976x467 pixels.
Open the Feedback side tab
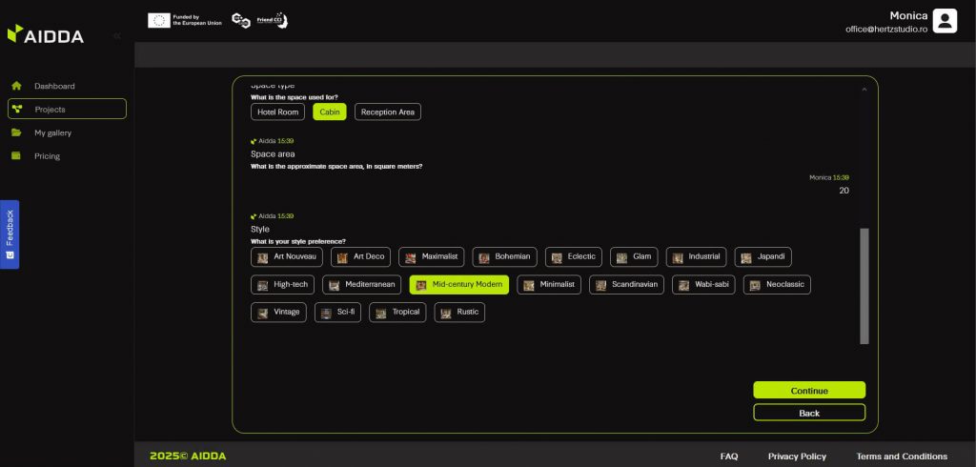pyautogui.click(x=10, y=233)
